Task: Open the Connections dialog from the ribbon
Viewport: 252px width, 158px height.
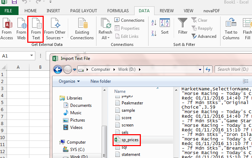Action: click(129, 20)
